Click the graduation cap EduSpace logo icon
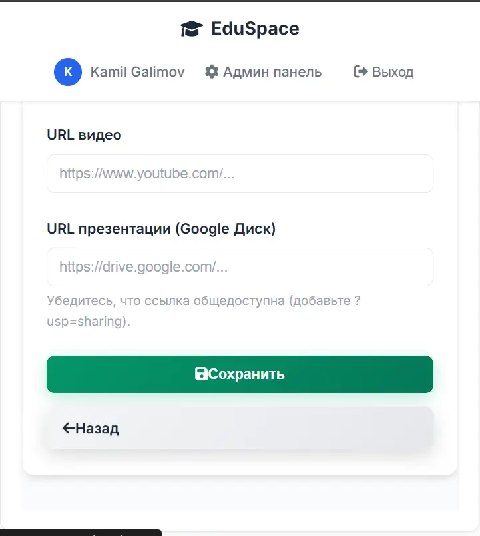 pos(191,28)
